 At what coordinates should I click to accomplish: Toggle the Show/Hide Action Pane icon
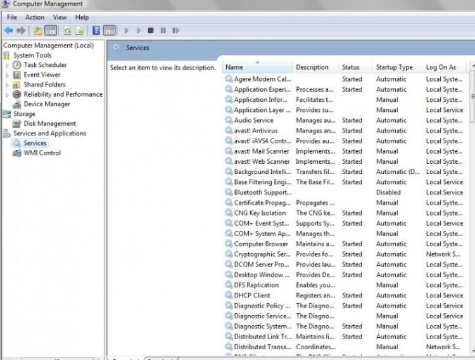tap(109, 30)
